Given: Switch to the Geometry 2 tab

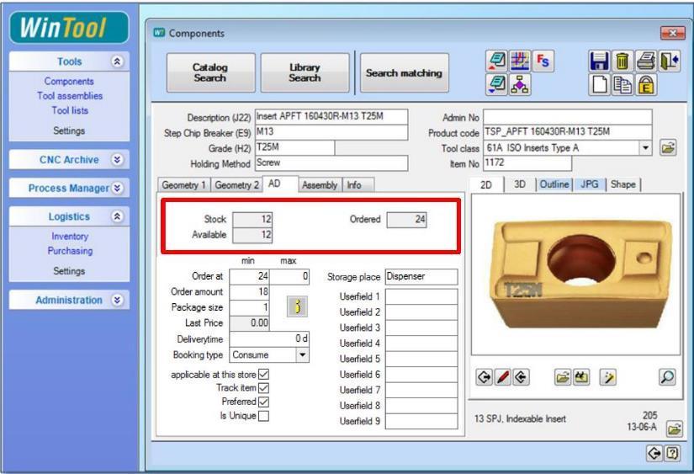Looking at the screenshot, I should point(236,184).
